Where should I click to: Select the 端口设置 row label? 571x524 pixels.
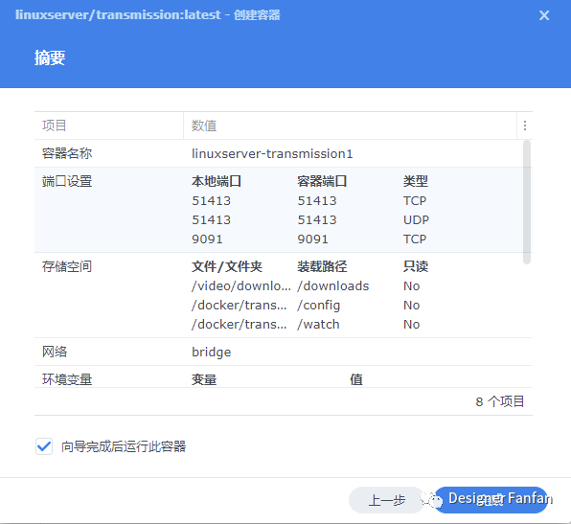coord(67,181)
